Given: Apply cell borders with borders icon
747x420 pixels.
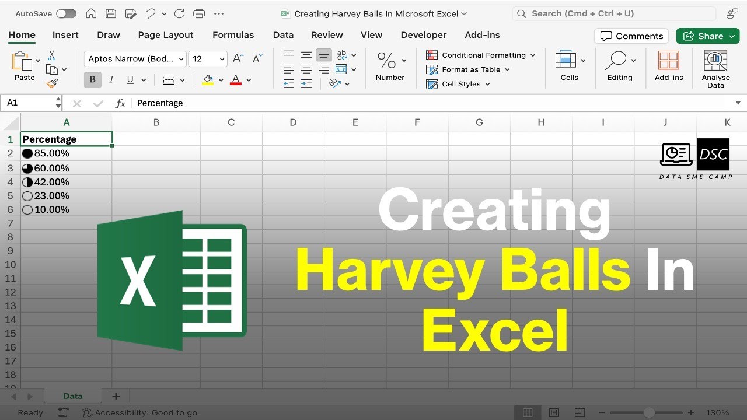Looking at the screenshot, I should pyautogui.click(x=169, y=80).
